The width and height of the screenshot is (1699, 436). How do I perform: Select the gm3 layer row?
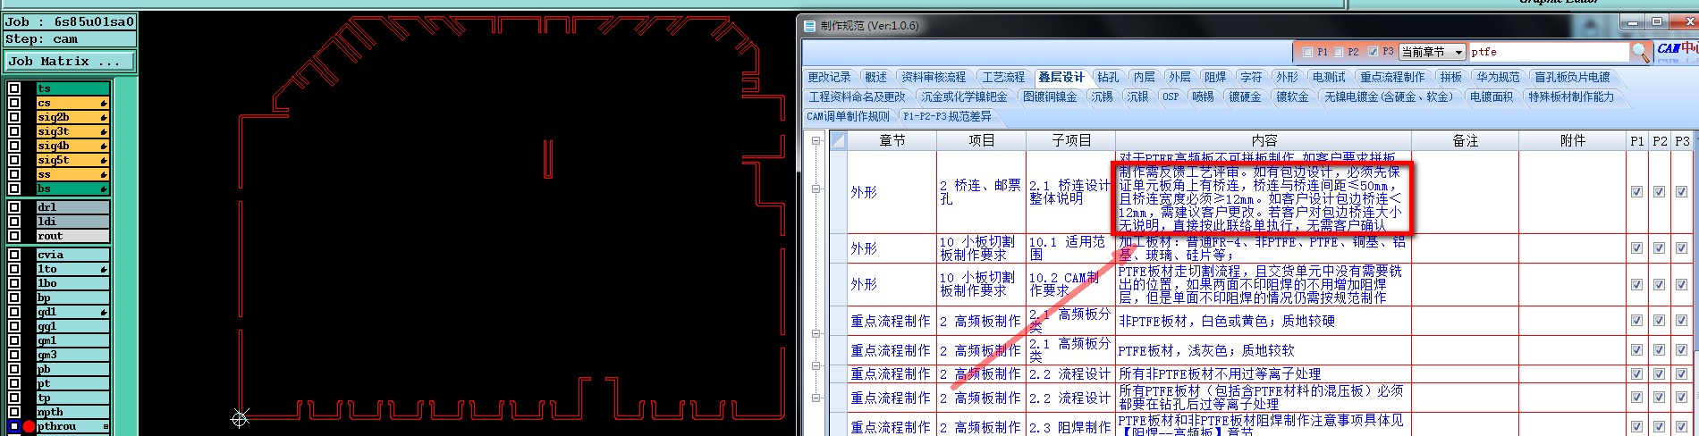(x=72, y=355)
